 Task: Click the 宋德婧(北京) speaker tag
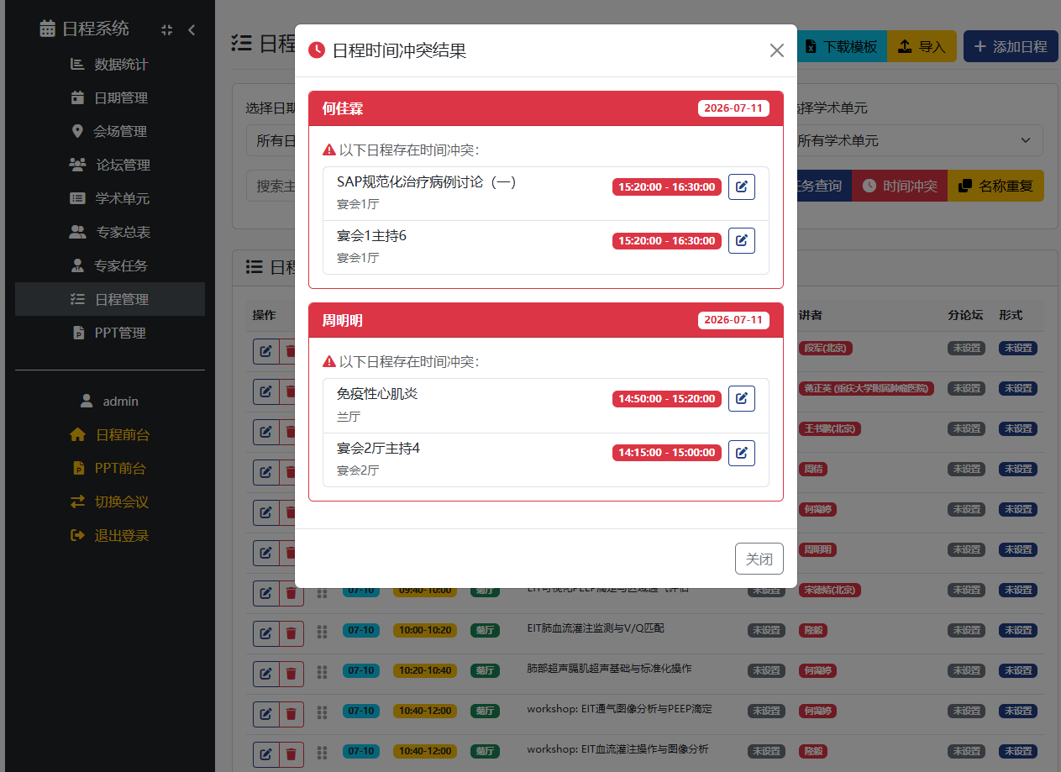coord(829,590)
